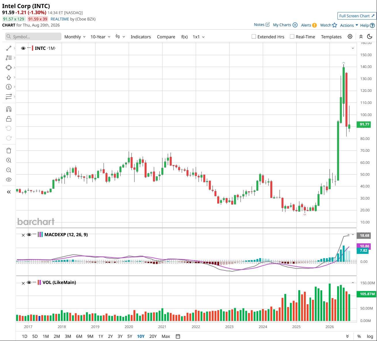Screen dimensions: 377x341
Task: Open the chart type dropdown
Action: coord(120,37)
